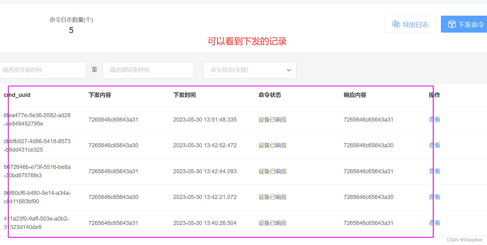Open the 请选择结束时间 end time field
This screenshot has height=245, width=487.
point(148,70)
